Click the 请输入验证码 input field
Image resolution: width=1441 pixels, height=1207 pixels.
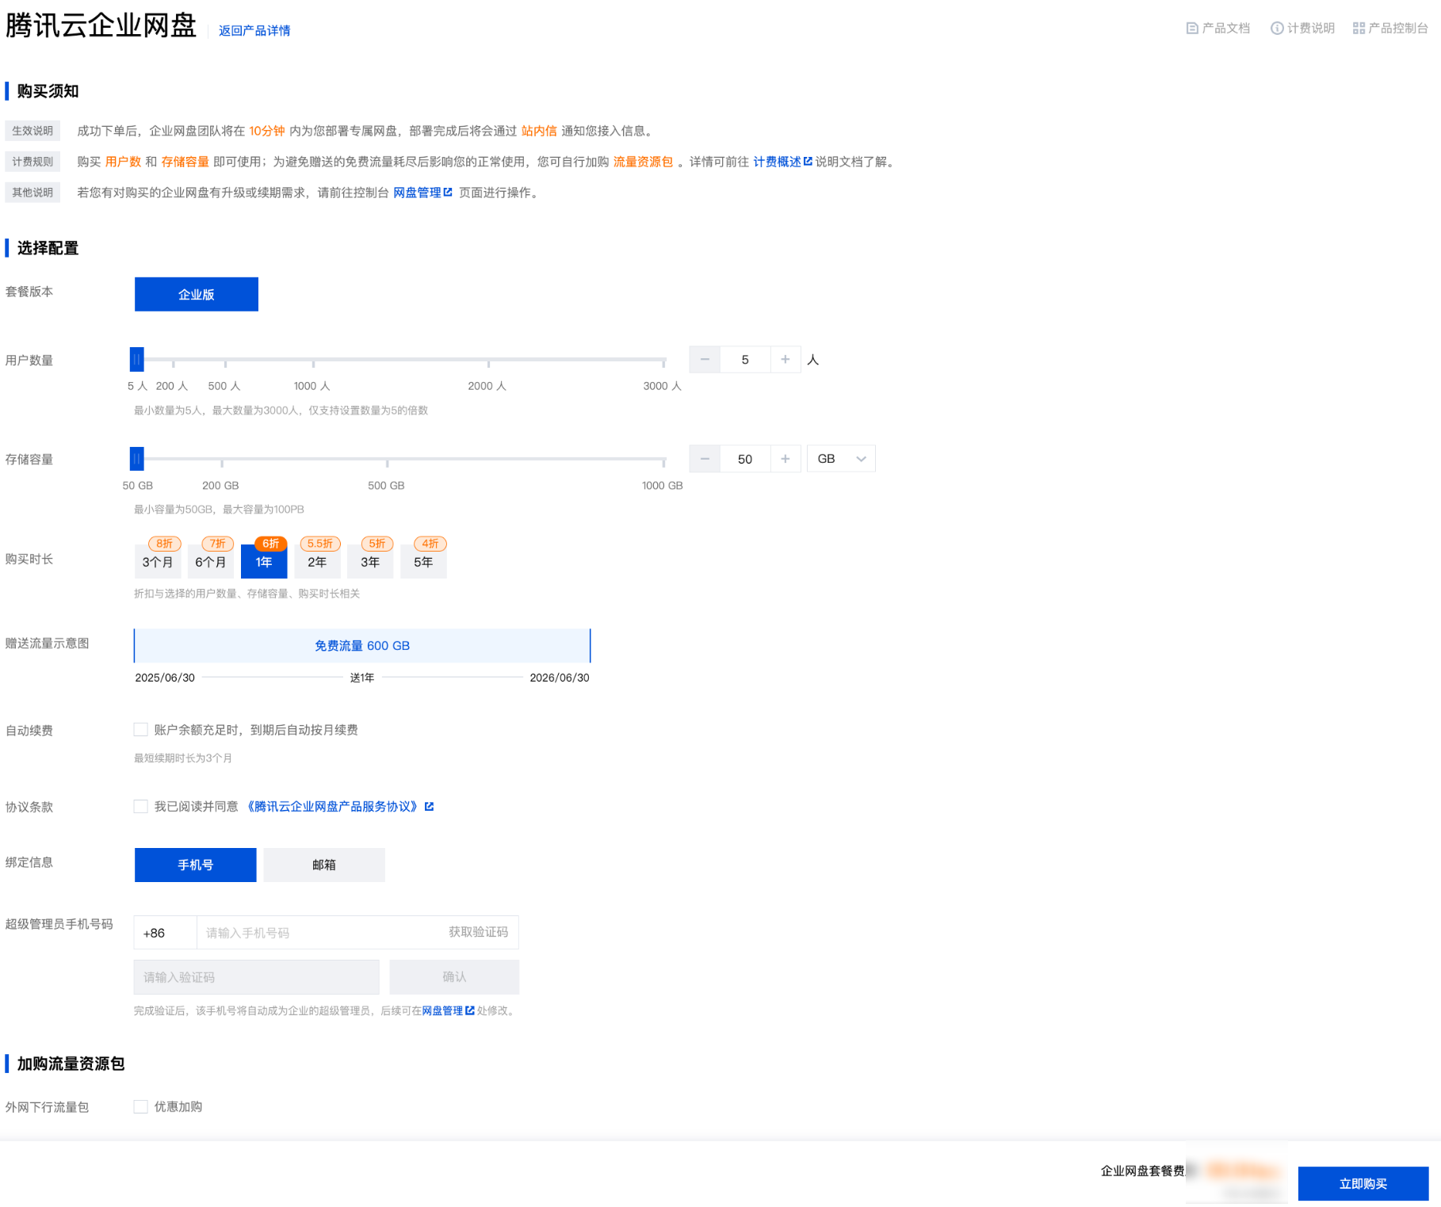pos(257,977)
